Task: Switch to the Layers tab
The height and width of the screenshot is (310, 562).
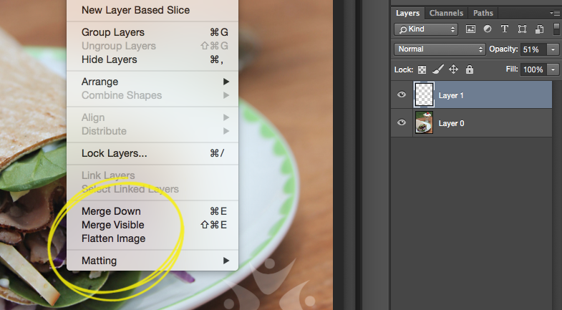Action: click(x=407, y=14)
